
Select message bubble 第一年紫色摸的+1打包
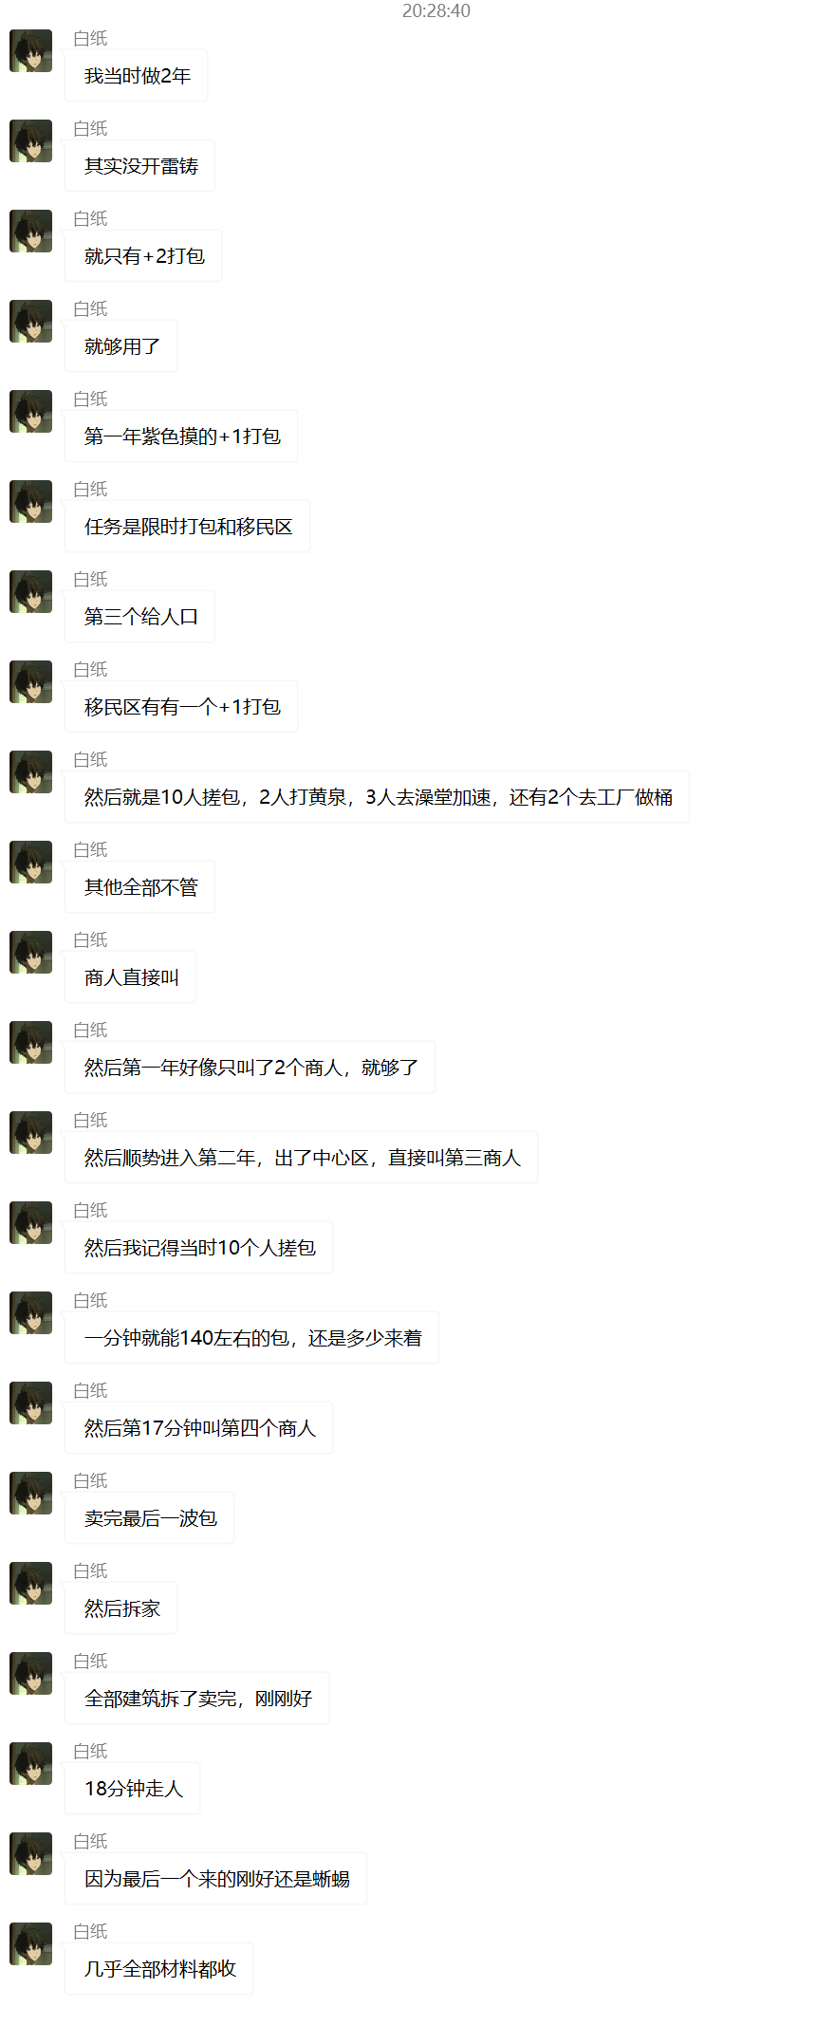pos(181,437)
